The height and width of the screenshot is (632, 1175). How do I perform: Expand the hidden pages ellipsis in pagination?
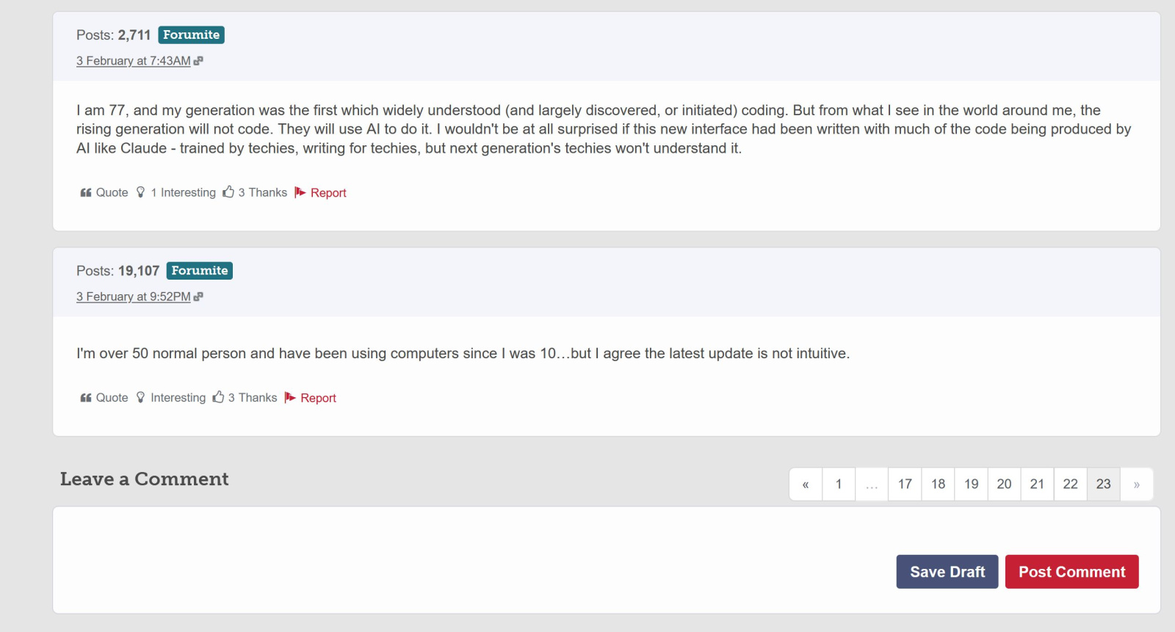click(872, 484)
